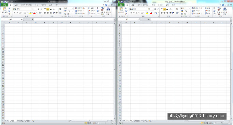
Task: Click the AutoSum sigma icon in the left window
Action: point(98,8)
